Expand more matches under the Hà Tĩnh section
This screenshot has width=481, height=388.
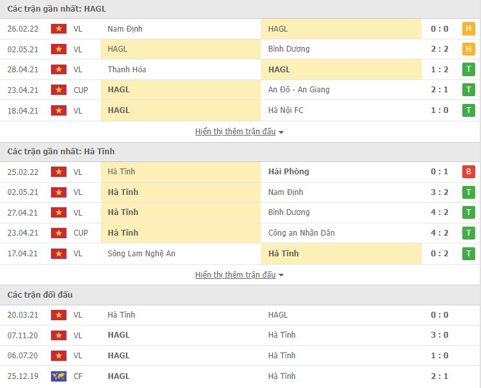pyautogui.click(x=235, y=275)
